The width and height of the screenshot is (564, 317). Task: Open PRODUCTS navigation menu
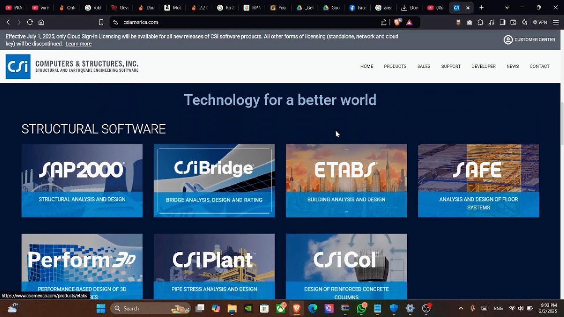[x=395, y=66]
